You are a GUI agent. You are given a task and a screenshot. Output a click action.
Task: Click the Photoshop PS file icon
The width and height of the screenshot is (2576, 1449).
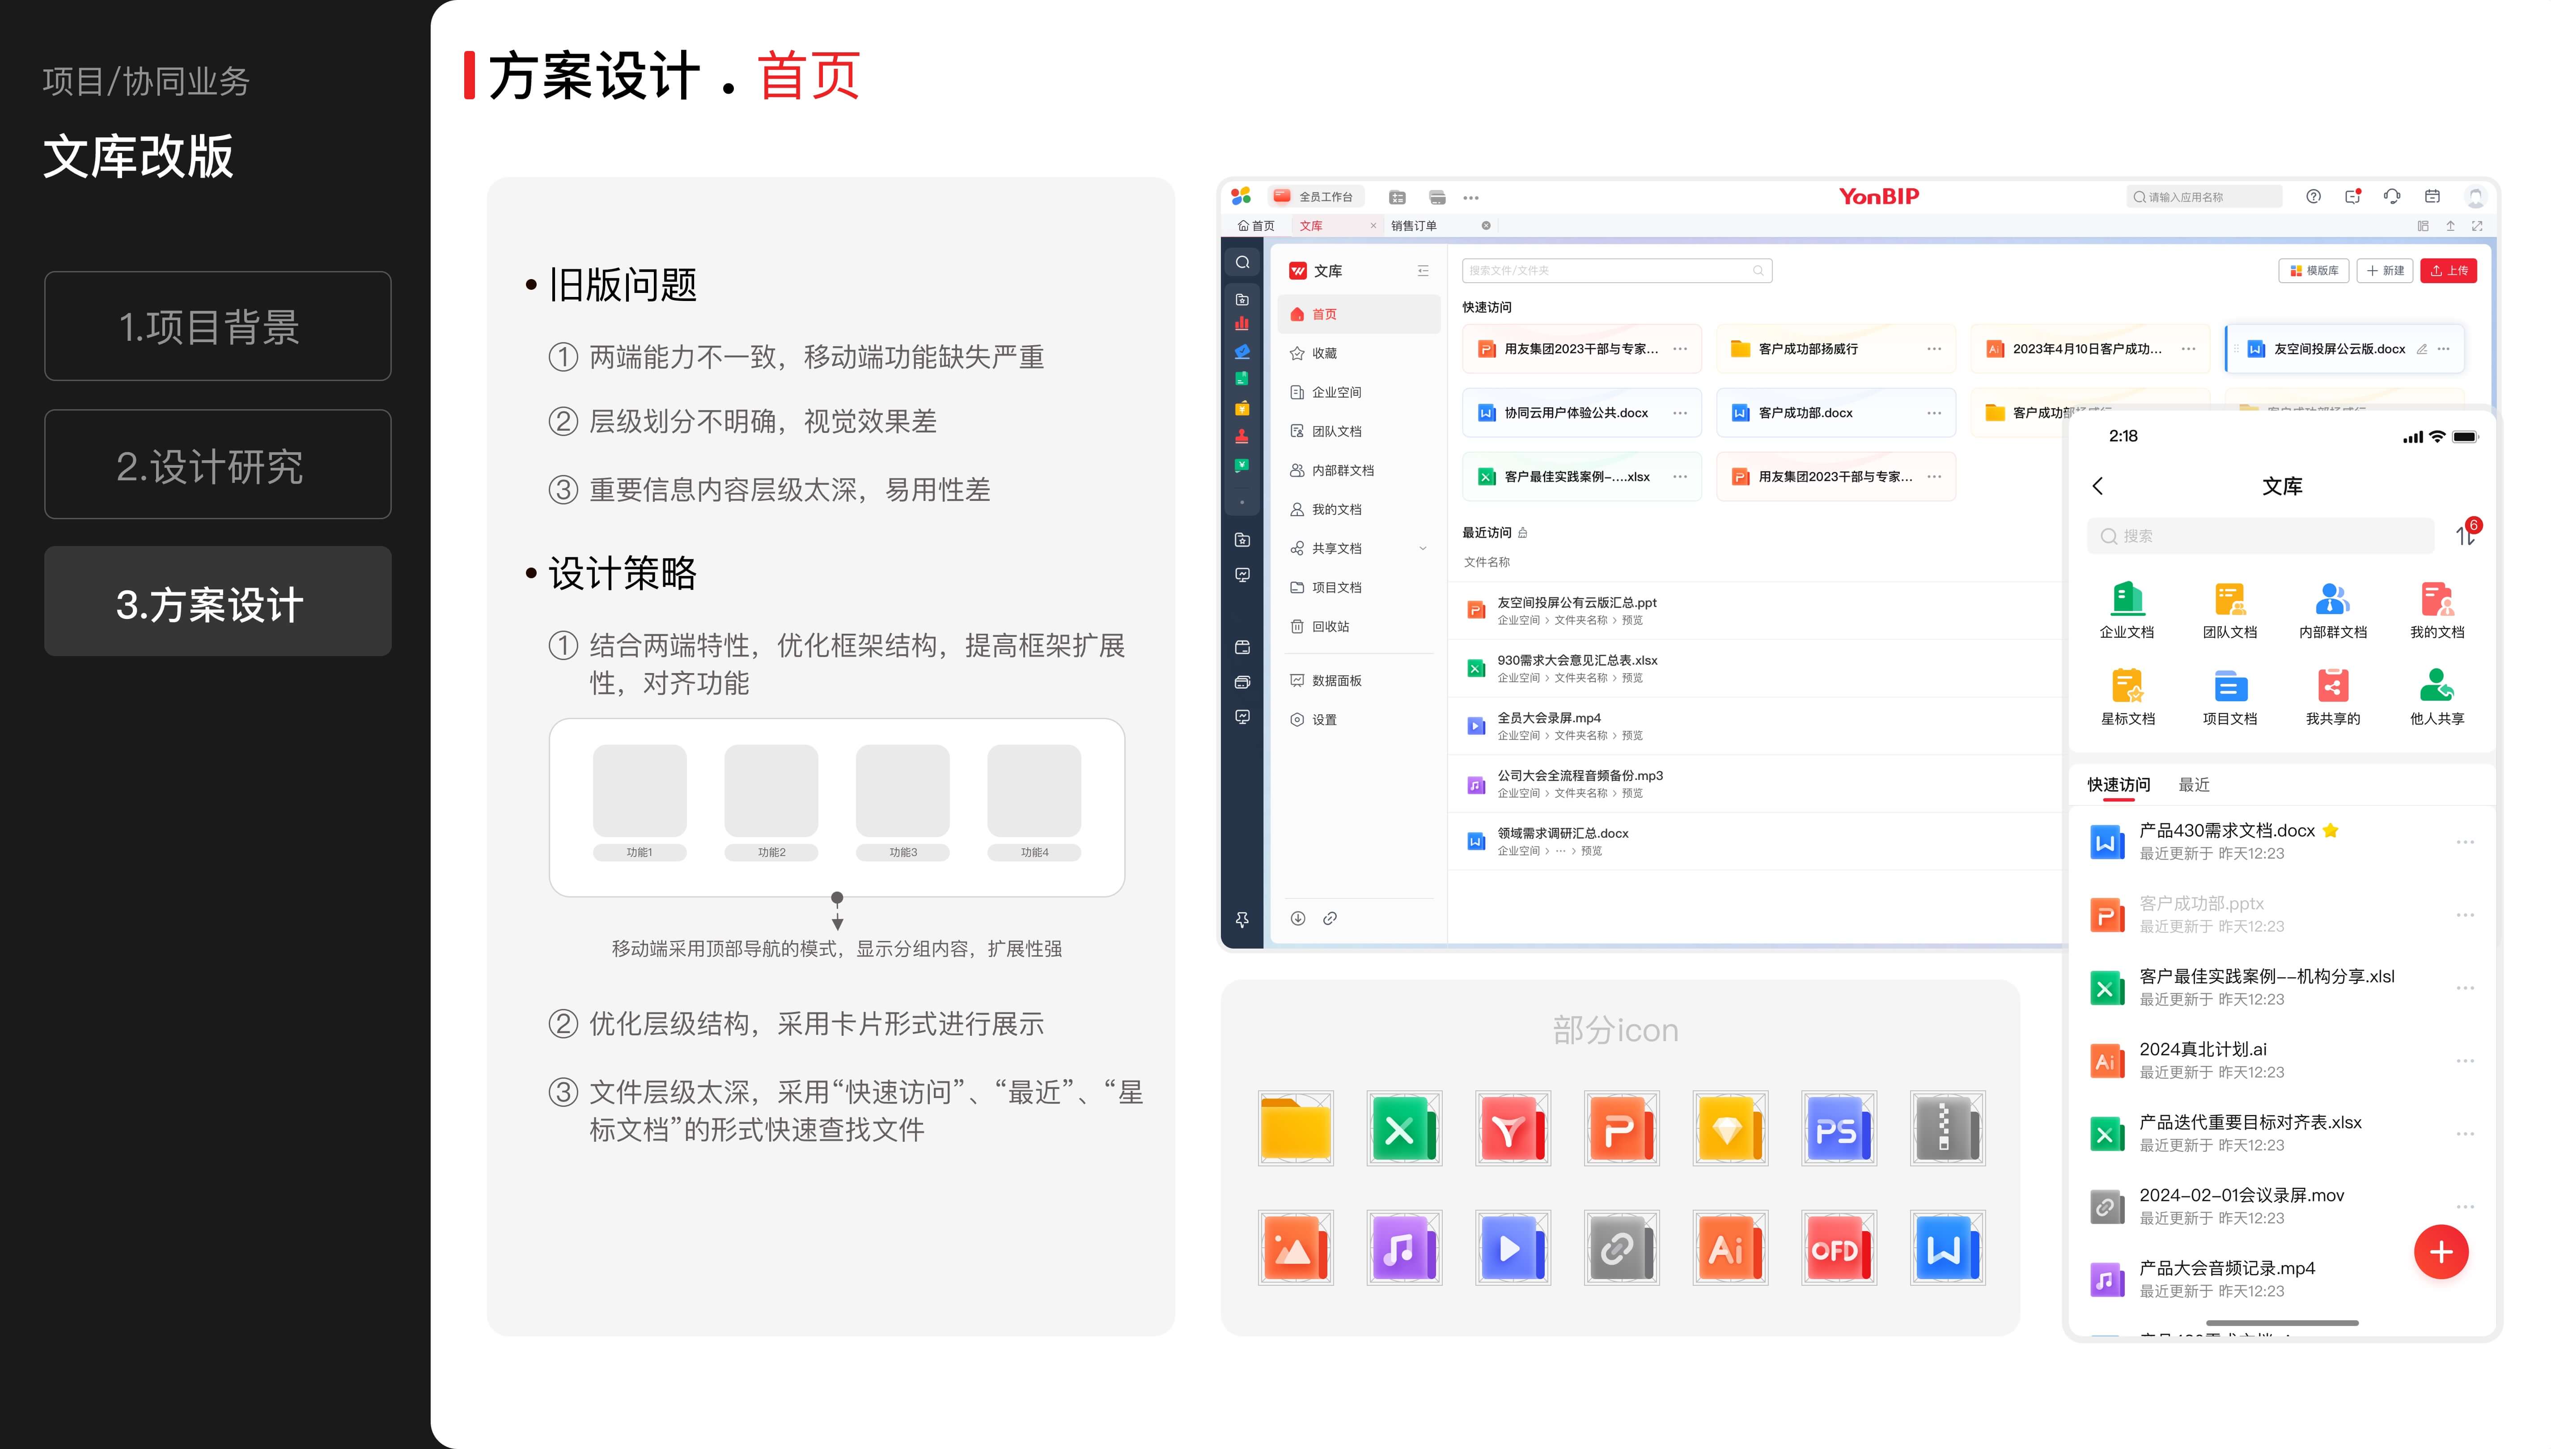(x=1838, y=1129)
